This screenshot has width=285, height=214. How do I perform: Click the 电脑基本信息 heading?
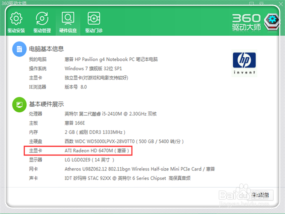coord(46,49)
